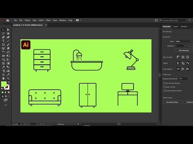
Task: Select the Line Segment tool
Action: click(8, 41)
